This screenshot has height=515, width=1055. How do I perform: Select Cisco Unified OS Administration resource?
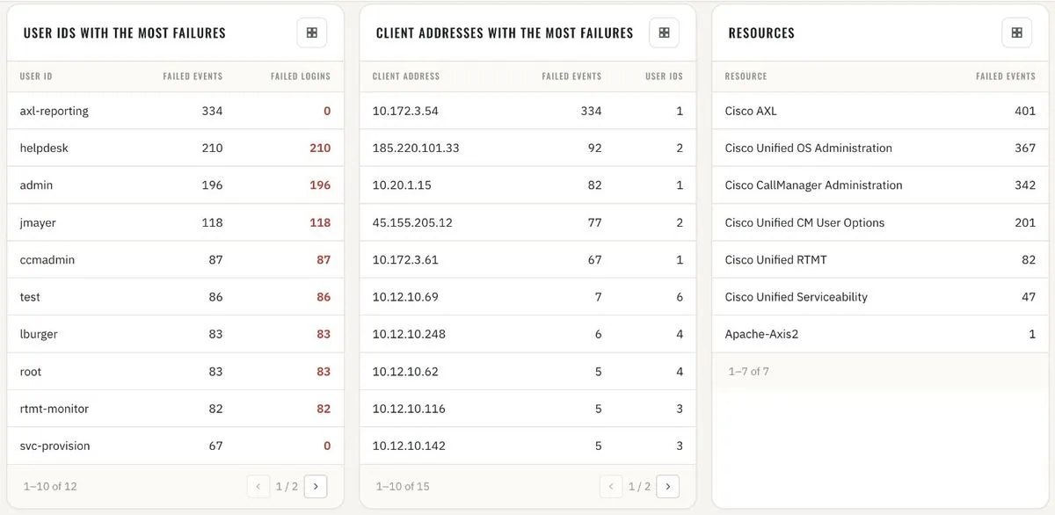click(x=808, y=148)
